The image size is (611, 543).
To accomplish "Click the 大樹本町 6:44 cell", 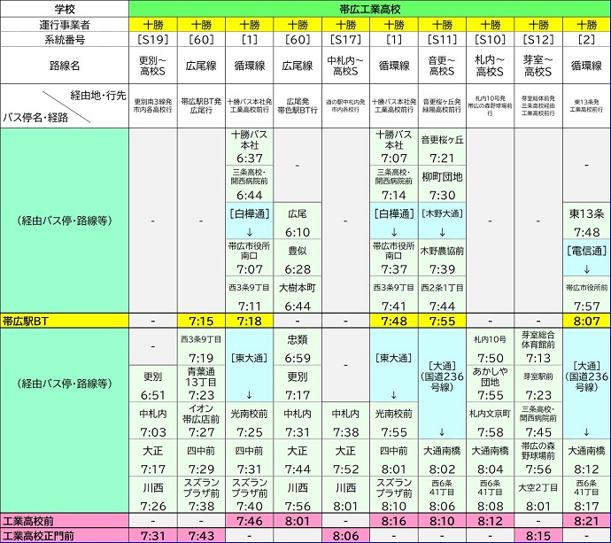I will (298, 295).
